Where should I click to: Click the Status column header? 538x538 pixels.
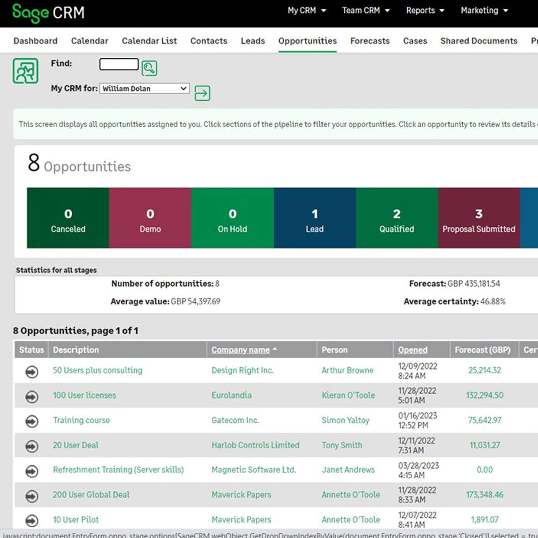31,350
